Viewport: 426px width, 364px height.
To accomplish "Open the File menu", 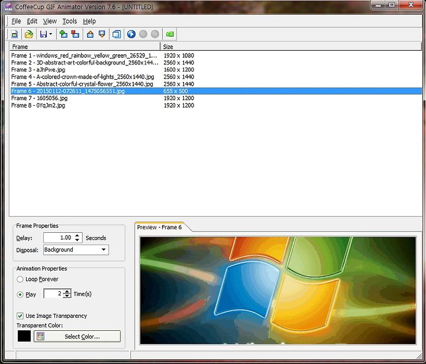I will coord(16,21).
